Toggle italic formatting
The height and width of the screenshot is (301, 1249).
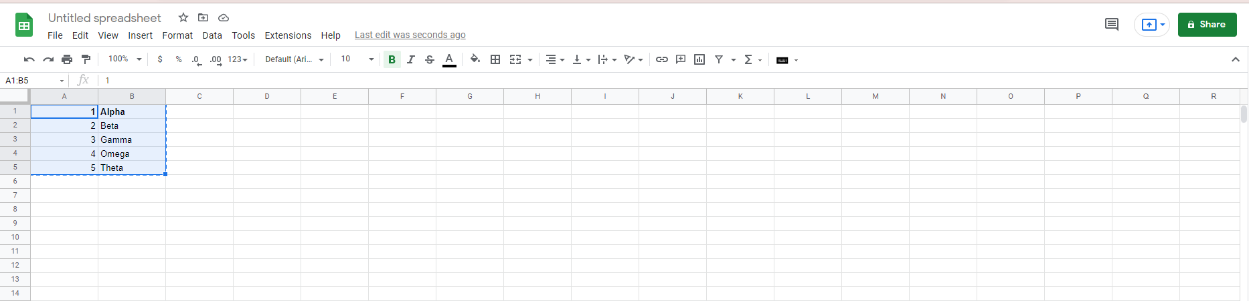click(x=411, y=59)
